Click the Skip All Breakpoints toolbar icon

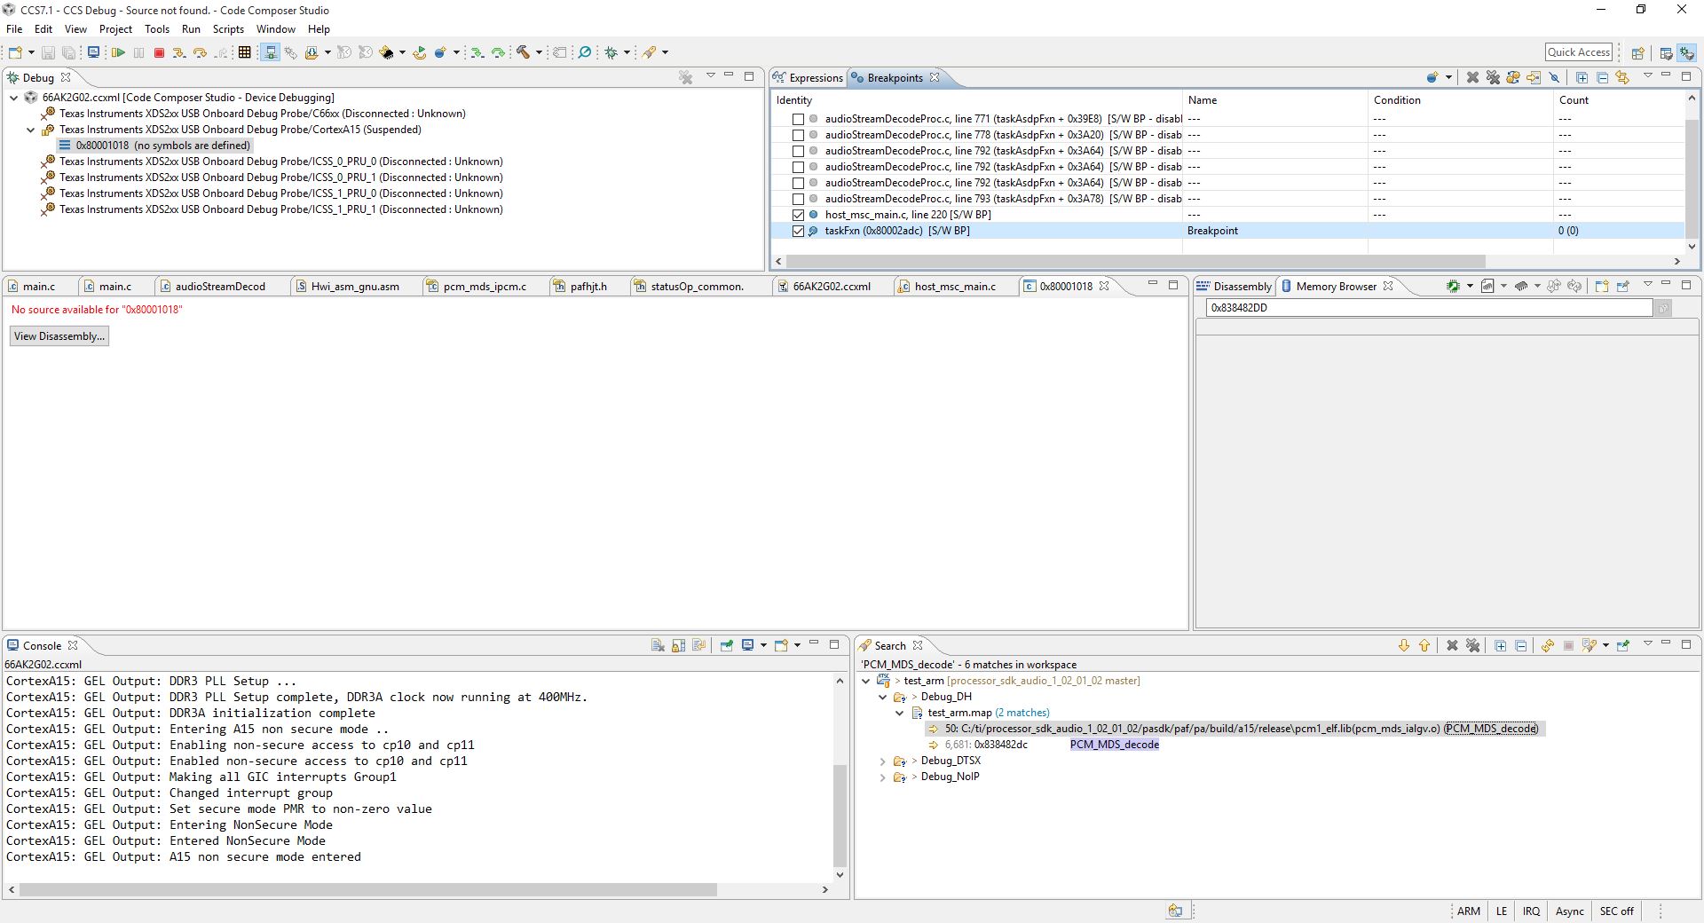[x=584, y=52]
